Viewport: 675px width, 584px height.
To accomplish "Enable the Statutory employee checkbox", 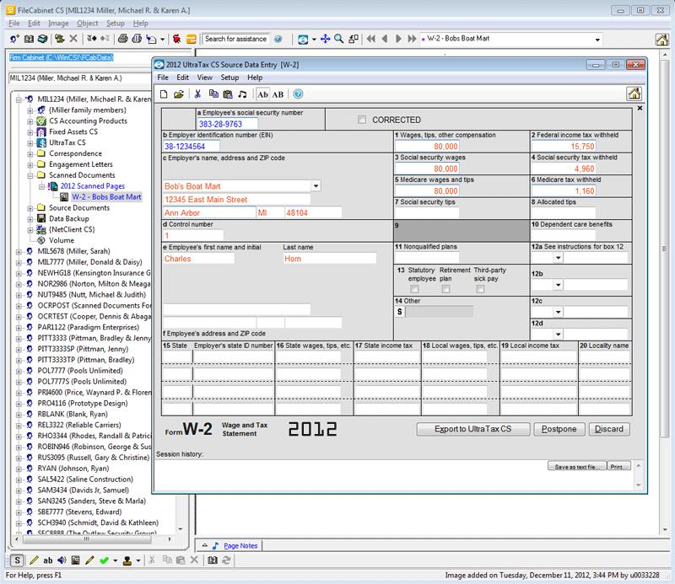I will pyautogui.click(x=414, y=289).
